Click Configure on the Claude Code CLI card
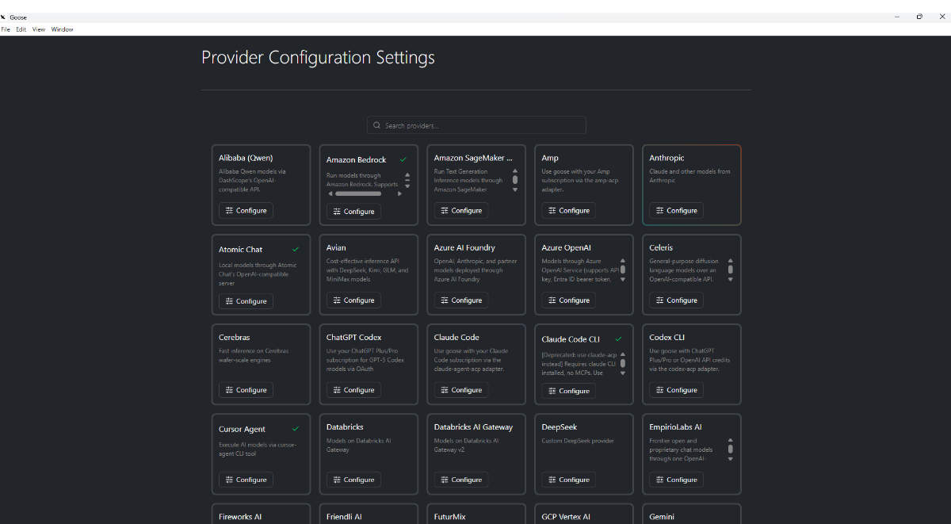 [x=569, y=391]
